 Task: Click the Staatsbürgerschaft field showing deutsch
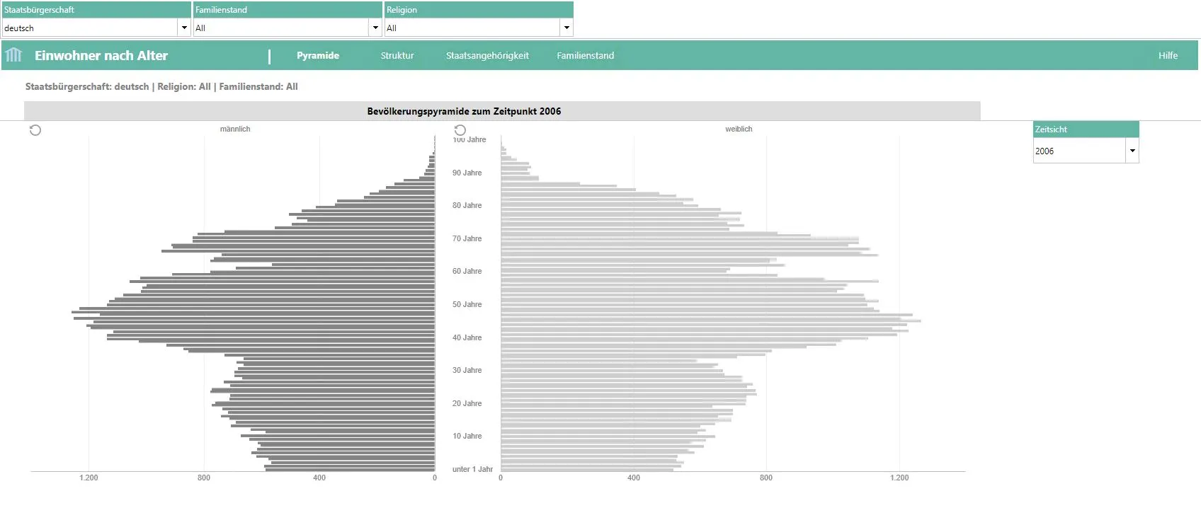point(90,28)
